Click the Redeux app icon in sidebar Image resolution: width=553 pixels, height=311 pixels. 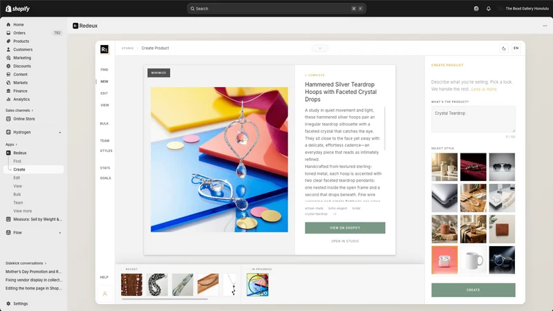tap(8, 153)
